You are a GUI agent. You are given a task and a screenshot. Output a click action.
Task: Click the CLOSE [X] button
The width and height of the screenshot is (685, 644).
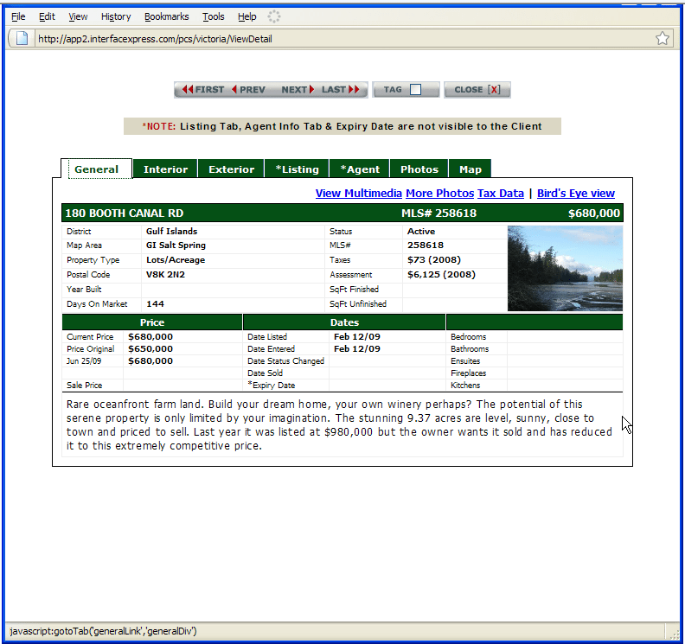[x=477, y=90]
